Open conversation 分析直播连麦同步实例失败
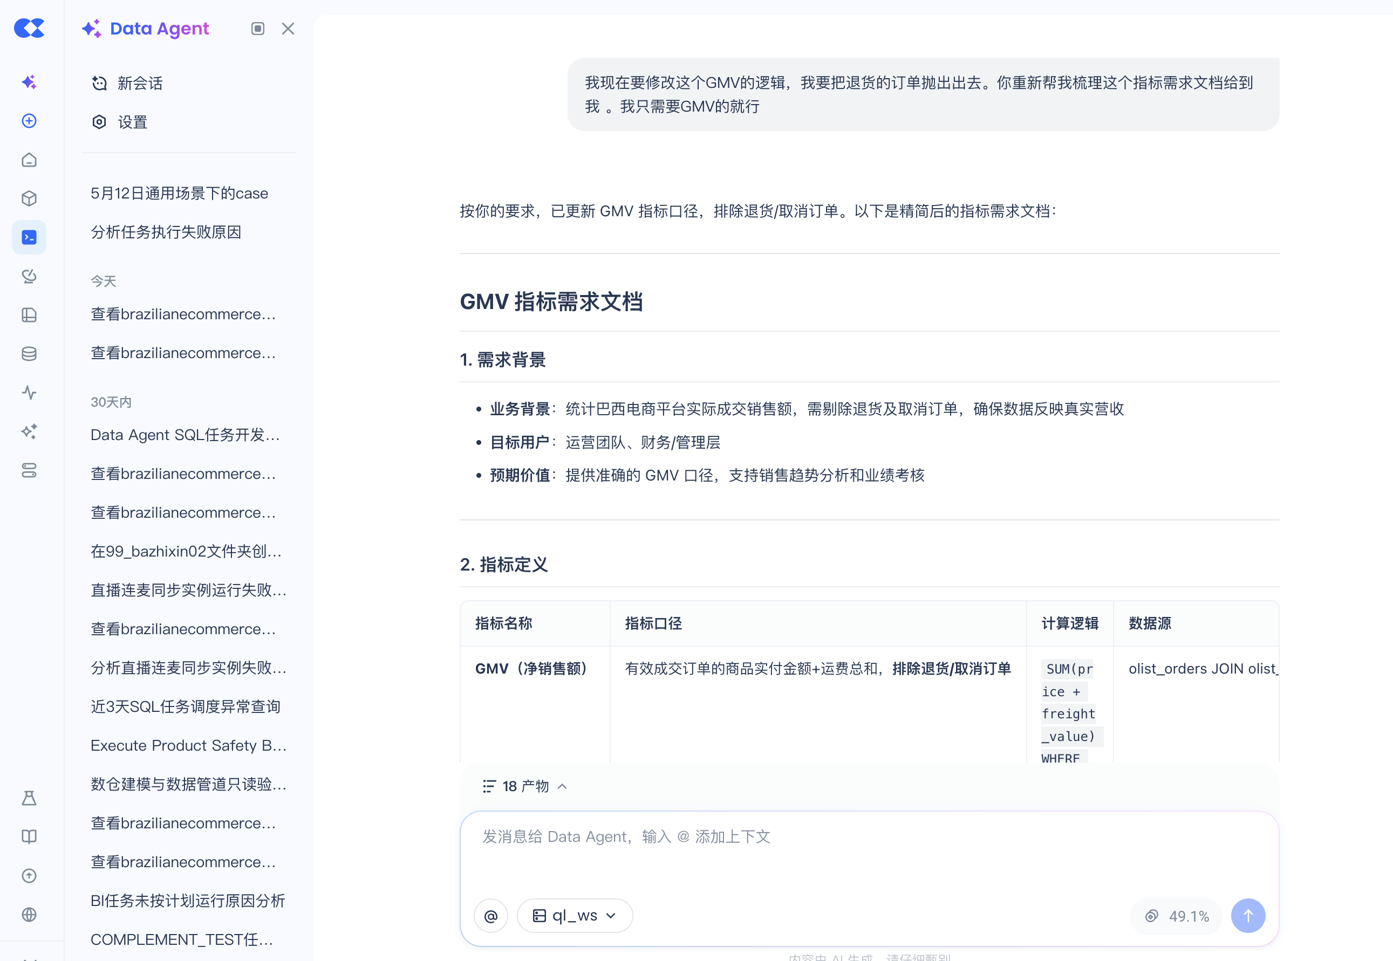 tap(188, 668)
